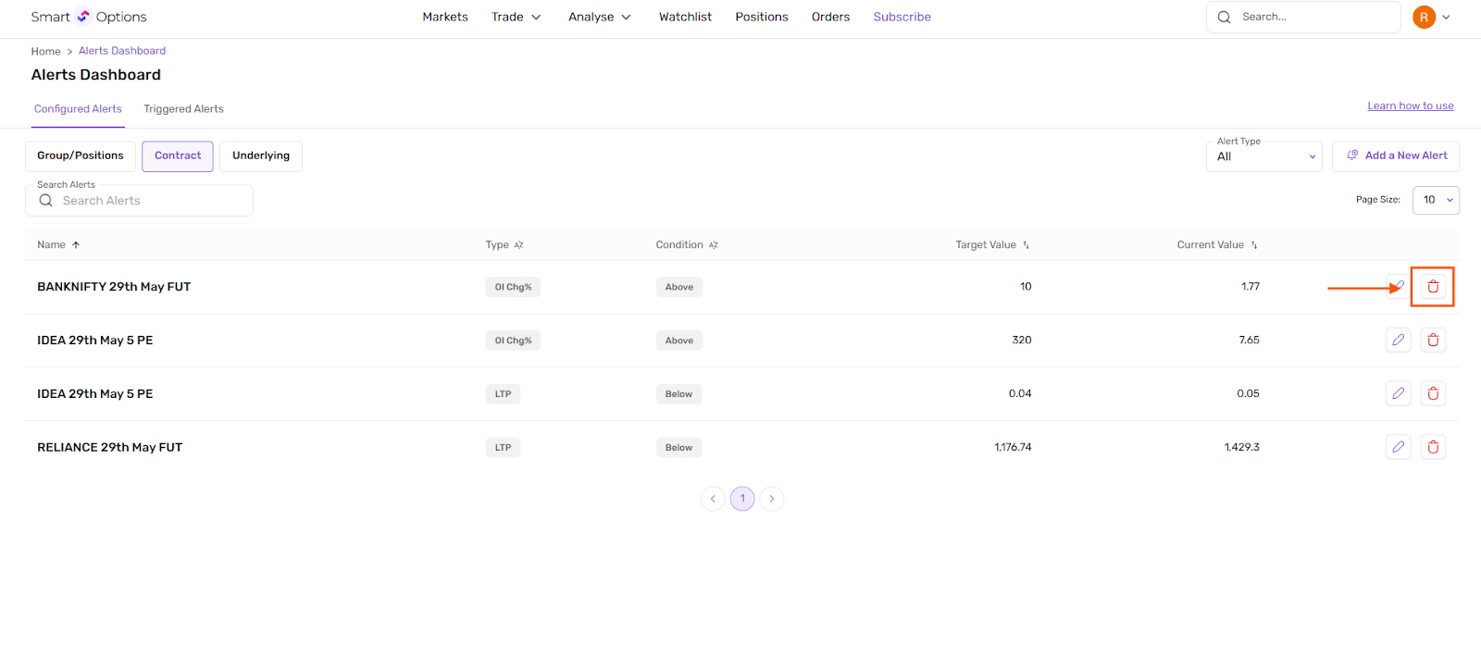Select the Underlying filter

[x=261, y=156]
